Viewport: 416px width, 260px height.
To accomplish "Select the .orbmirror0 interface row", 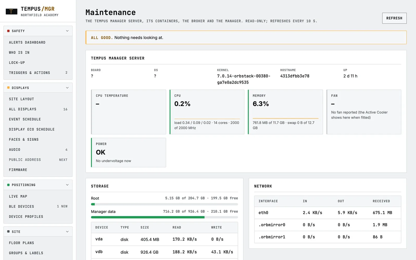I will (328, 225).
